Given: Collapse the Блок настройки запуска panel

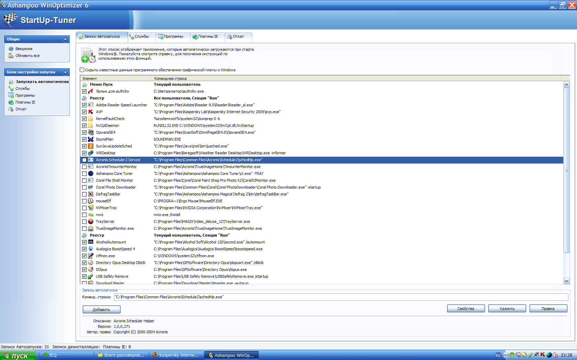Looking at the screenshot, I should 65,72.
